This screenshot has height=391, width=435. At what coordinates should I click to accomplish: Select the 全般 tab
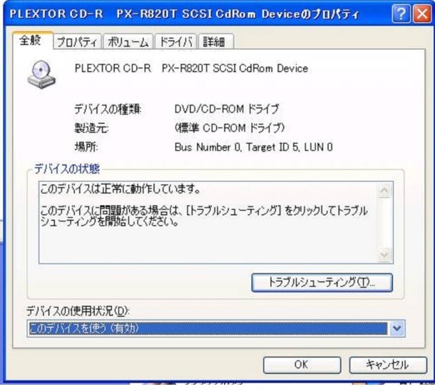(x=32, y=41)
